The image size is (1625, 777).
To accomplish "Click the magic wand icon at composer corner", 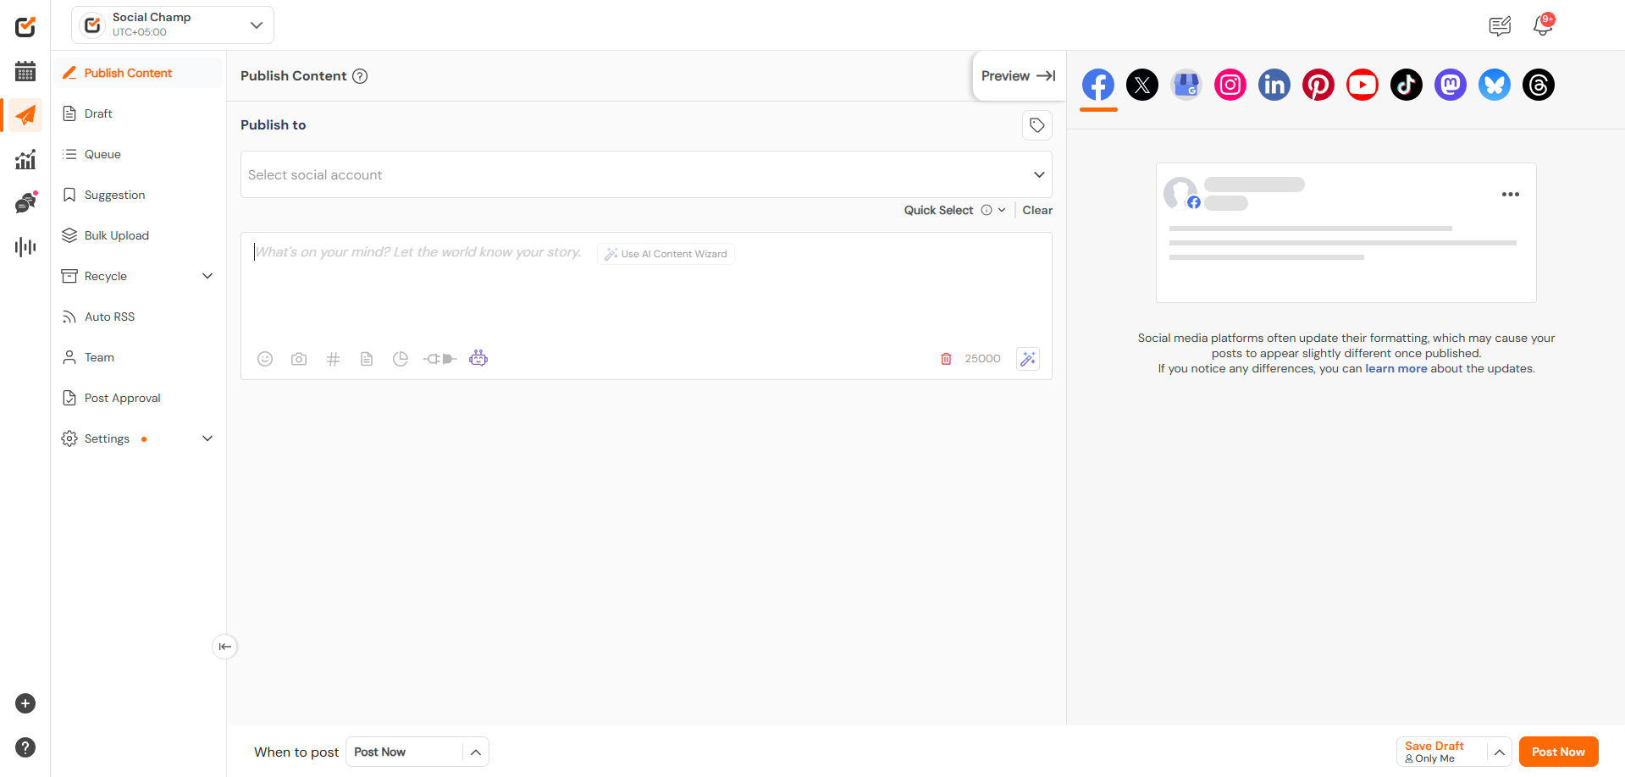I will coord(1028,359).
